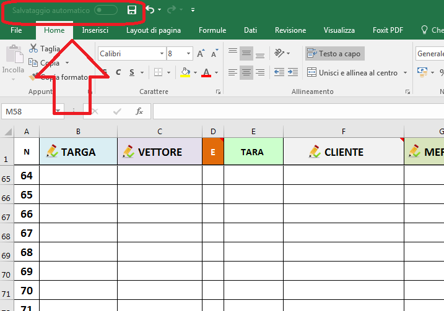Image resolution: width=444 pixels, height=311 pixels.
Task: Open the fill color dropdown arrow
Action: pos(195,73)
